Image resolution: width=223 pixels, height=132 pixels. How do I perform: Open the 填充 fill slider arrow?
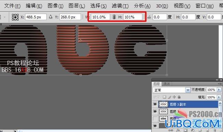(219, 97)
